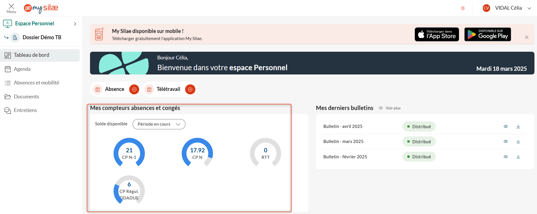The image size is (537, 214).
Task: View the Bulletin avril 2025 eye icon
Action: coord(506,126)
